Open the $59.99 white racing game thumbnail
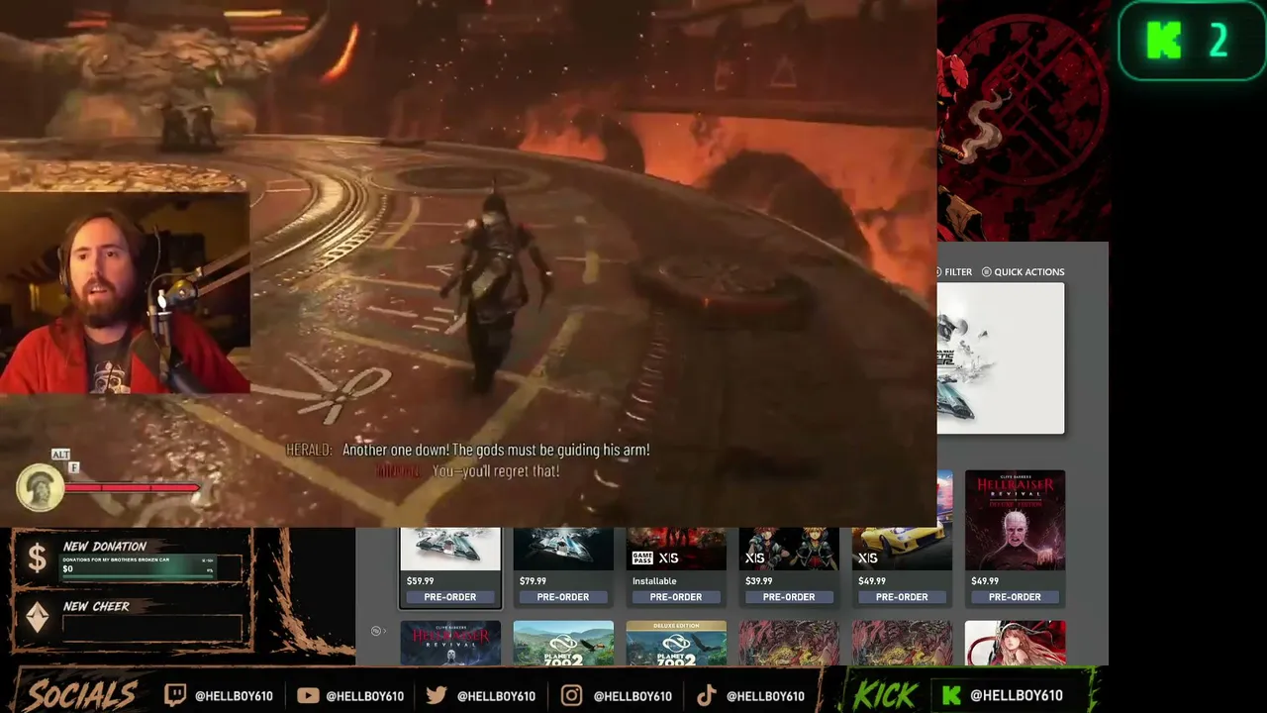 tap(450, 550)
